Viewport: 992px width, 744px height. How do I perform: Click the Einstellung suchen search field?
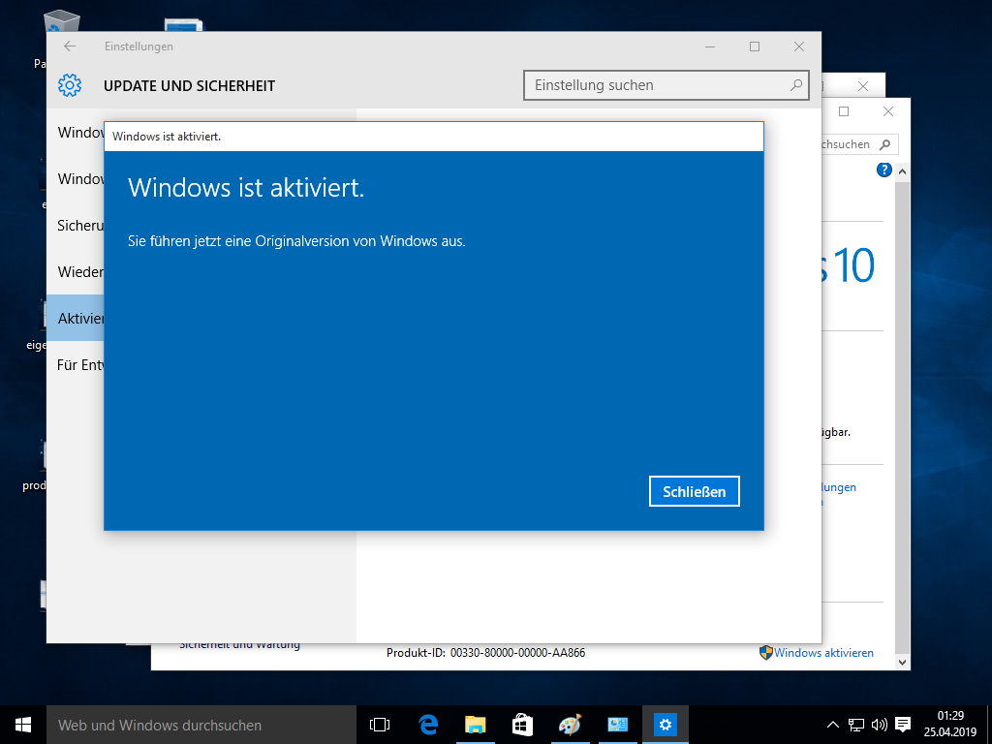point(666,85)
